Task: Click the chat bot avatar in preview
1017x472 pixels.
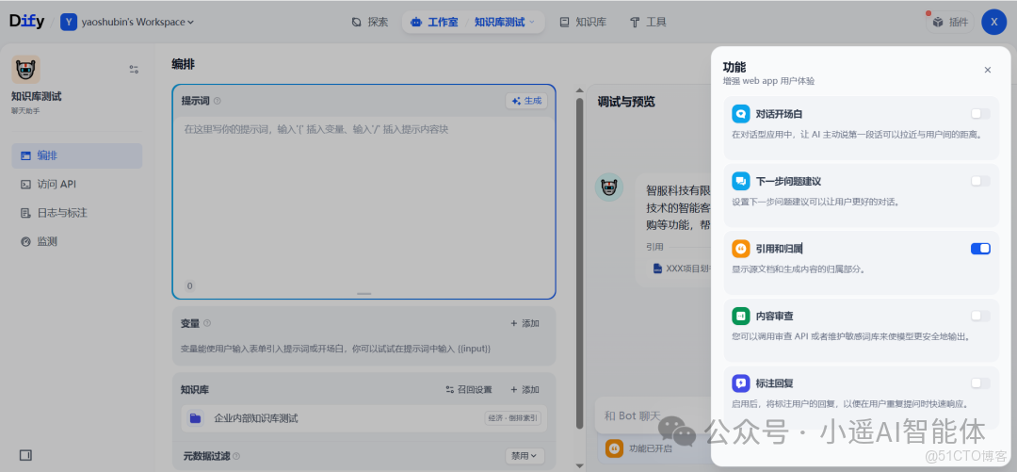Action: coord(609,187)
